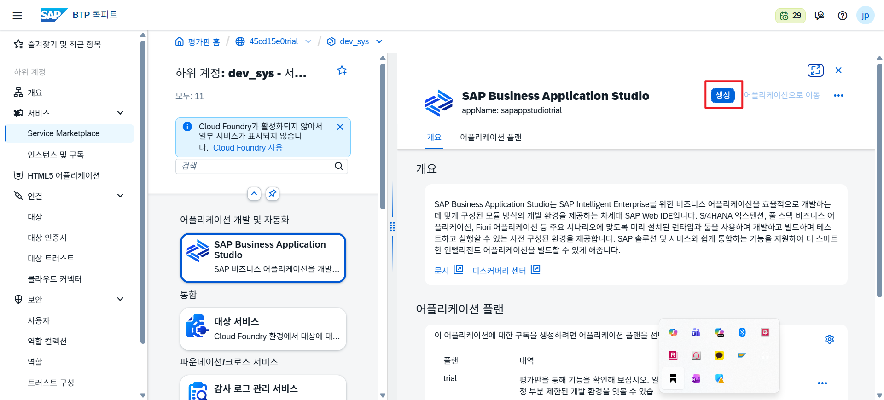This screenshot has width=884, height=400.
Task: Click the detail panel vertical scrollbar
Action: pos(879,180)
